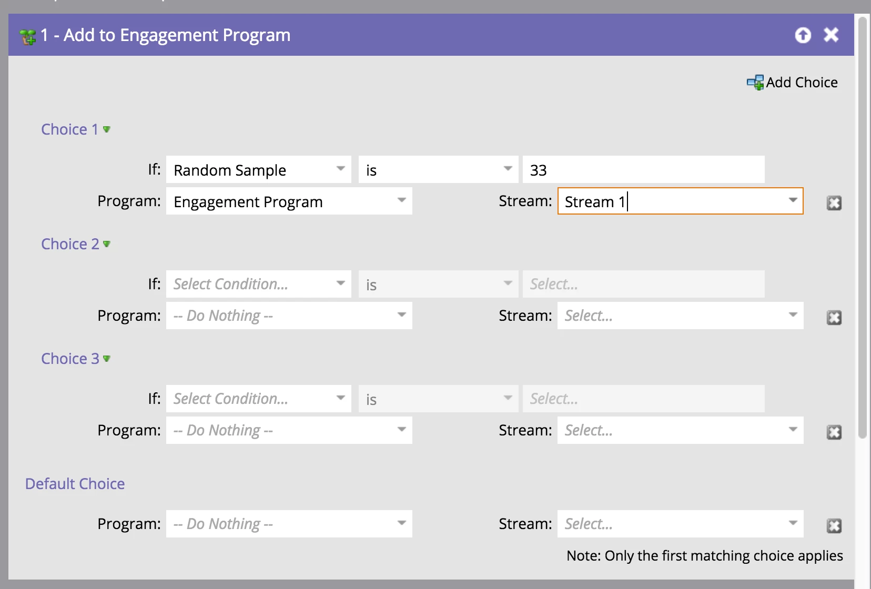The image size is (871, 589).
Task: Open Choice 2 Select Condition dropdown
Action: 341,284
